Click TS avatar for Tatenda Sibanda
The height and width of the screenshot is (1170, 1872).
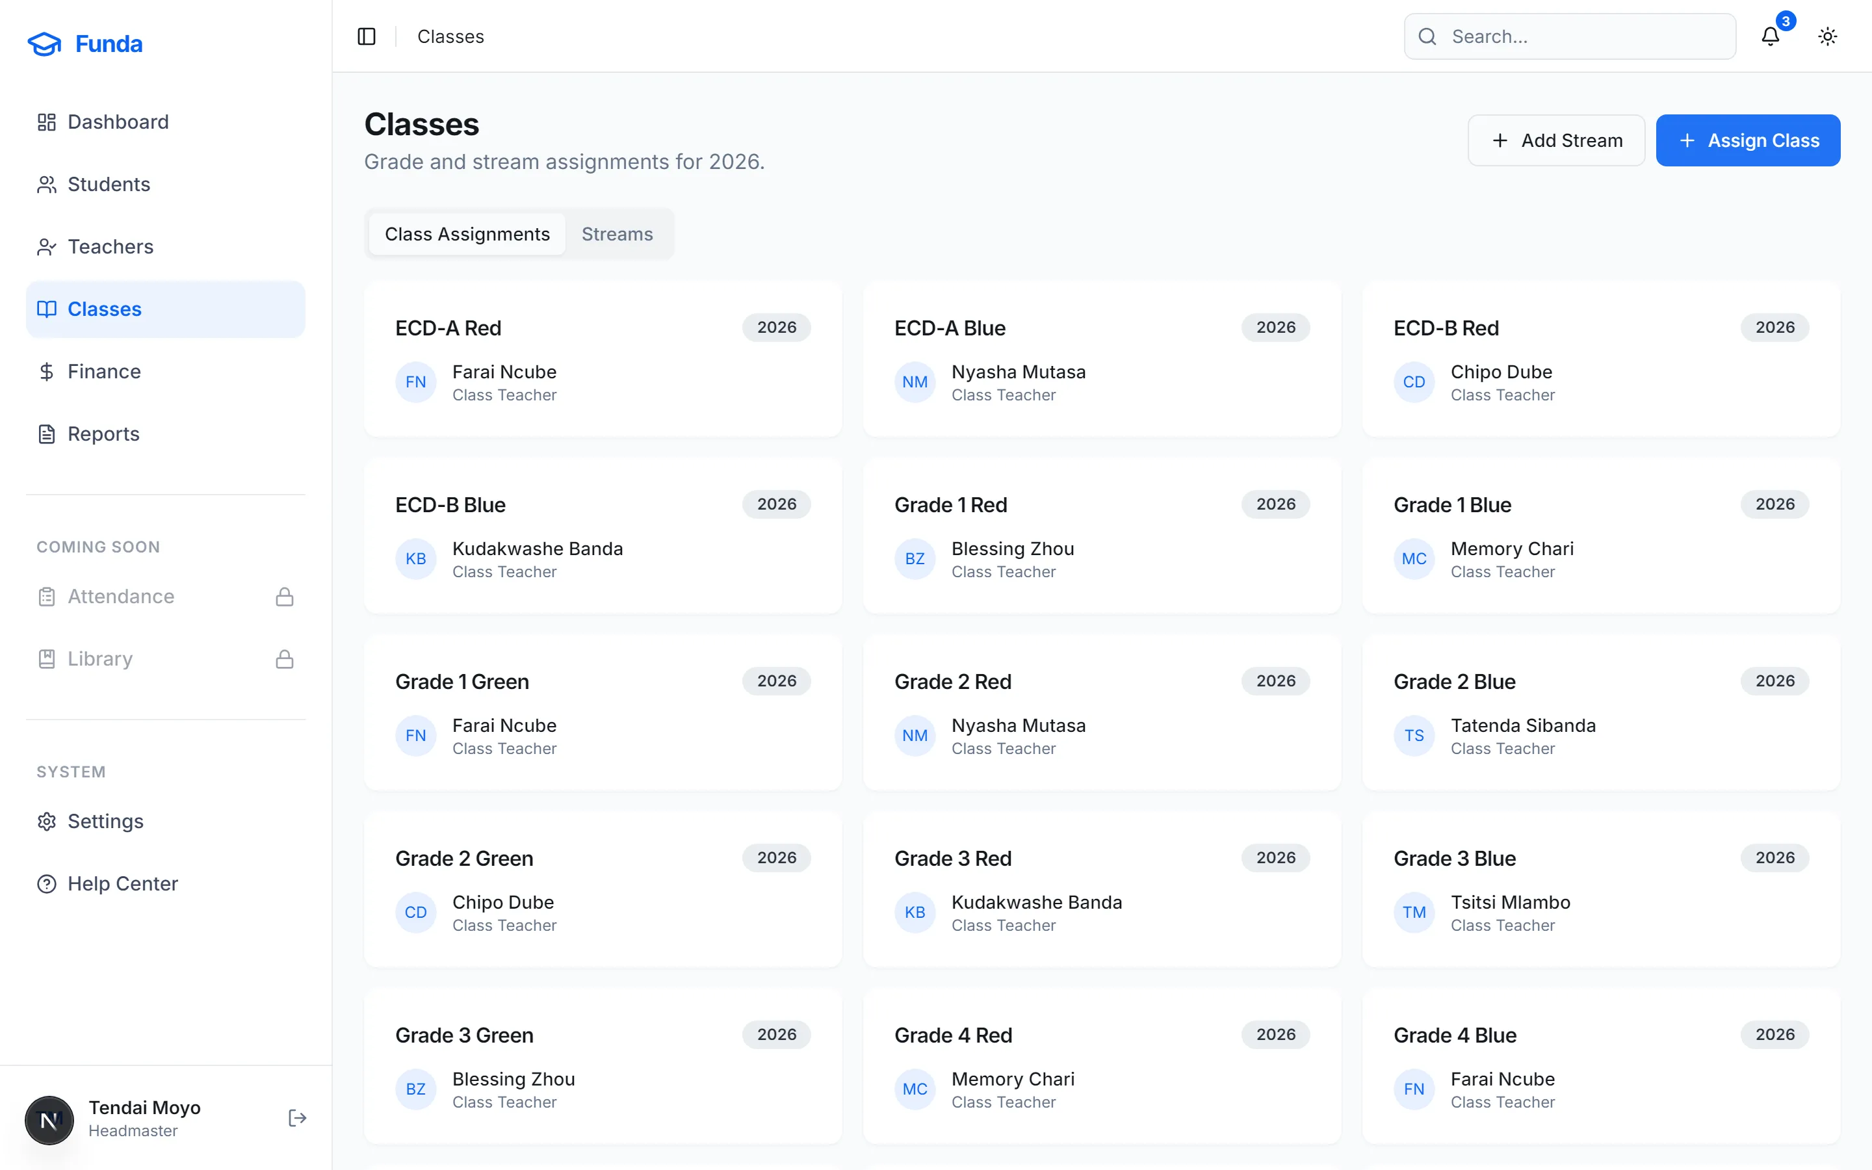[x=1414, y=736]
